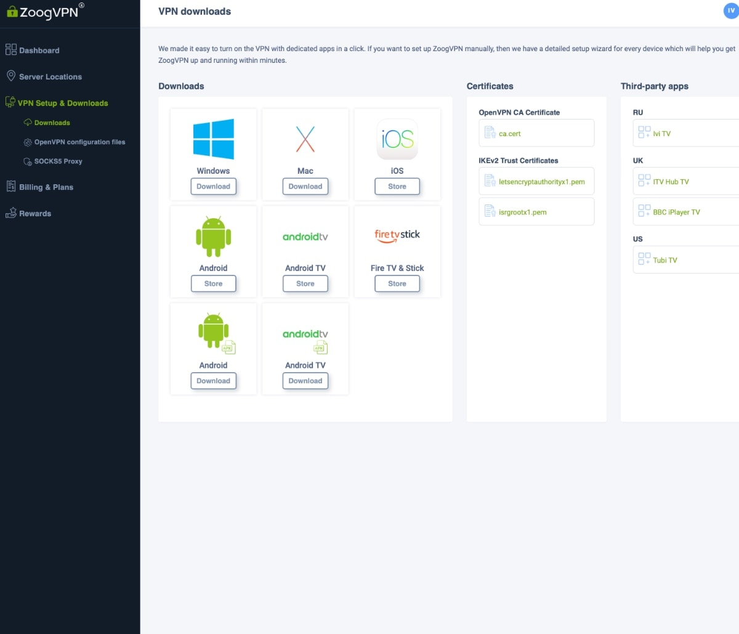Click the Billing & Plans receipt icon
This screenshot has height=634, width=739.
(10, 187)
